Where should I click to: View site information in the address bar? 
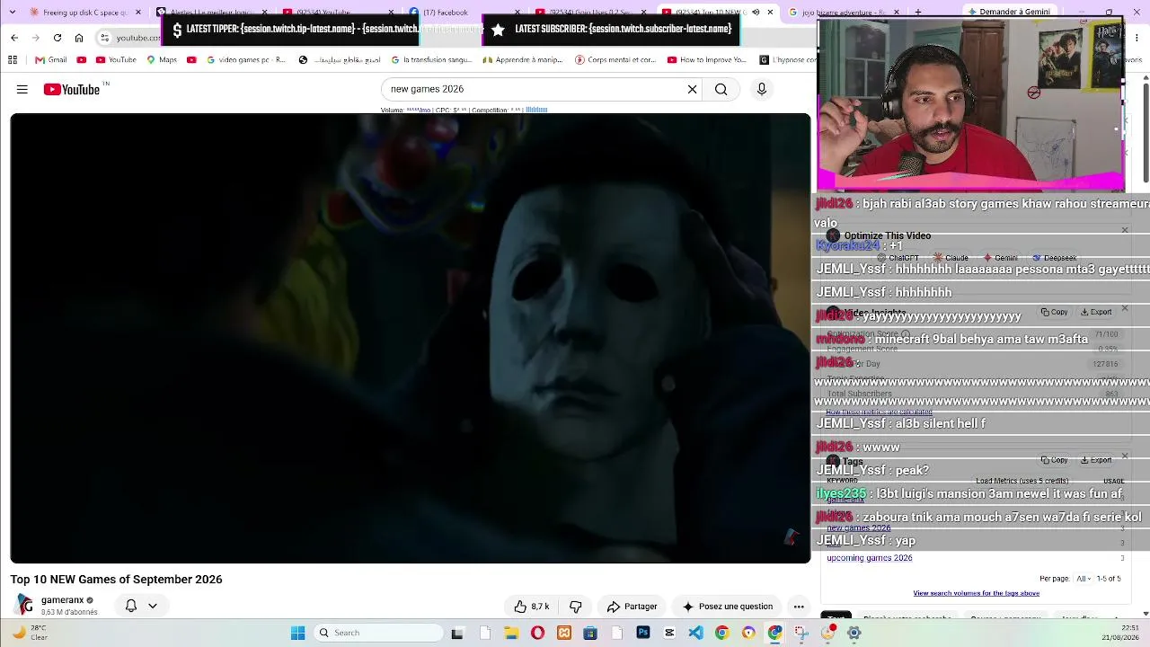pyautogui.click(x=105, y=38)
